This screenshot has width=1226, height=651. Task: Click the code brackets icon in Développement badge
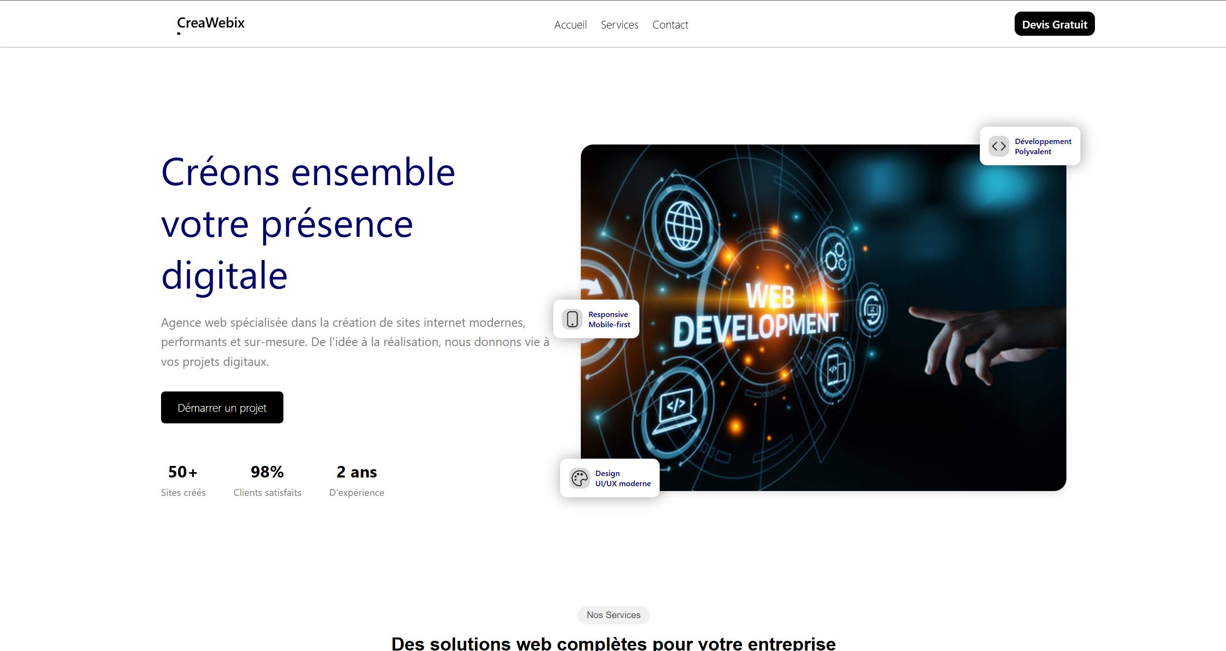click(x=999, y=146)
